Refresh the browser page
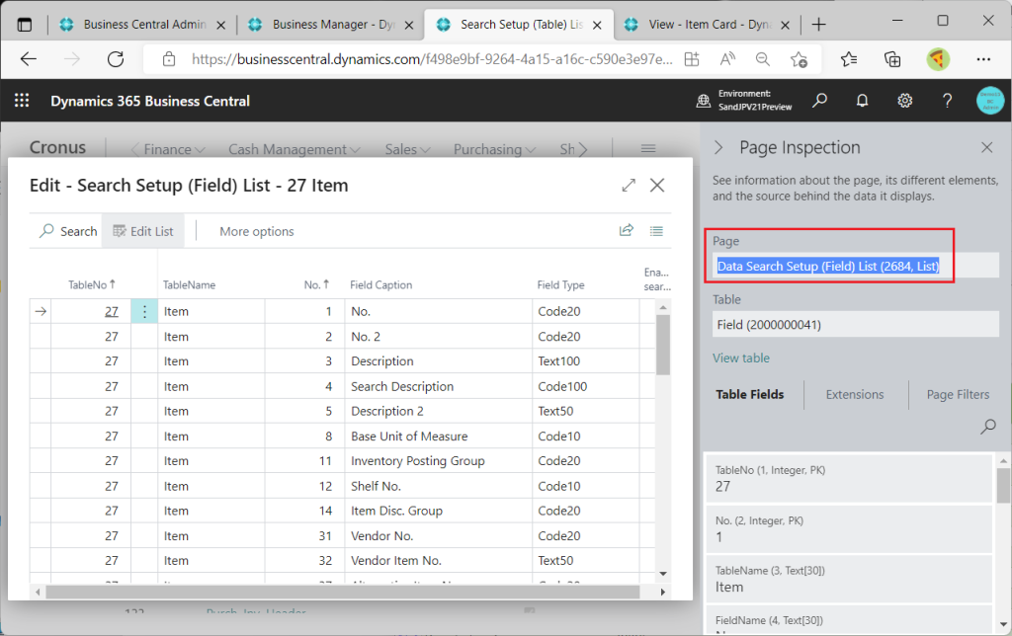Viewport: 1012px width, 636px height. [x=116, y=59]
